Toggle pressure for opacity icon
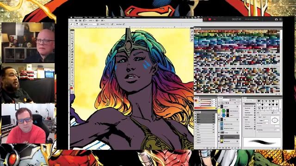The width and height of the screenshot is (296, 166). click(112, 24)
